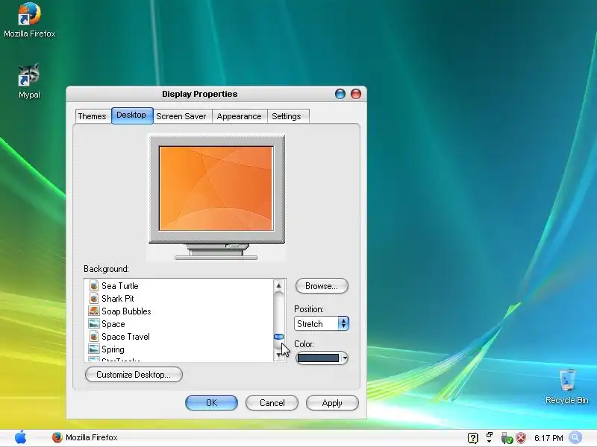Viewport: 597px width, 447px height.
Task: Click the Browse... button
Action: click(x=322, y=286)
